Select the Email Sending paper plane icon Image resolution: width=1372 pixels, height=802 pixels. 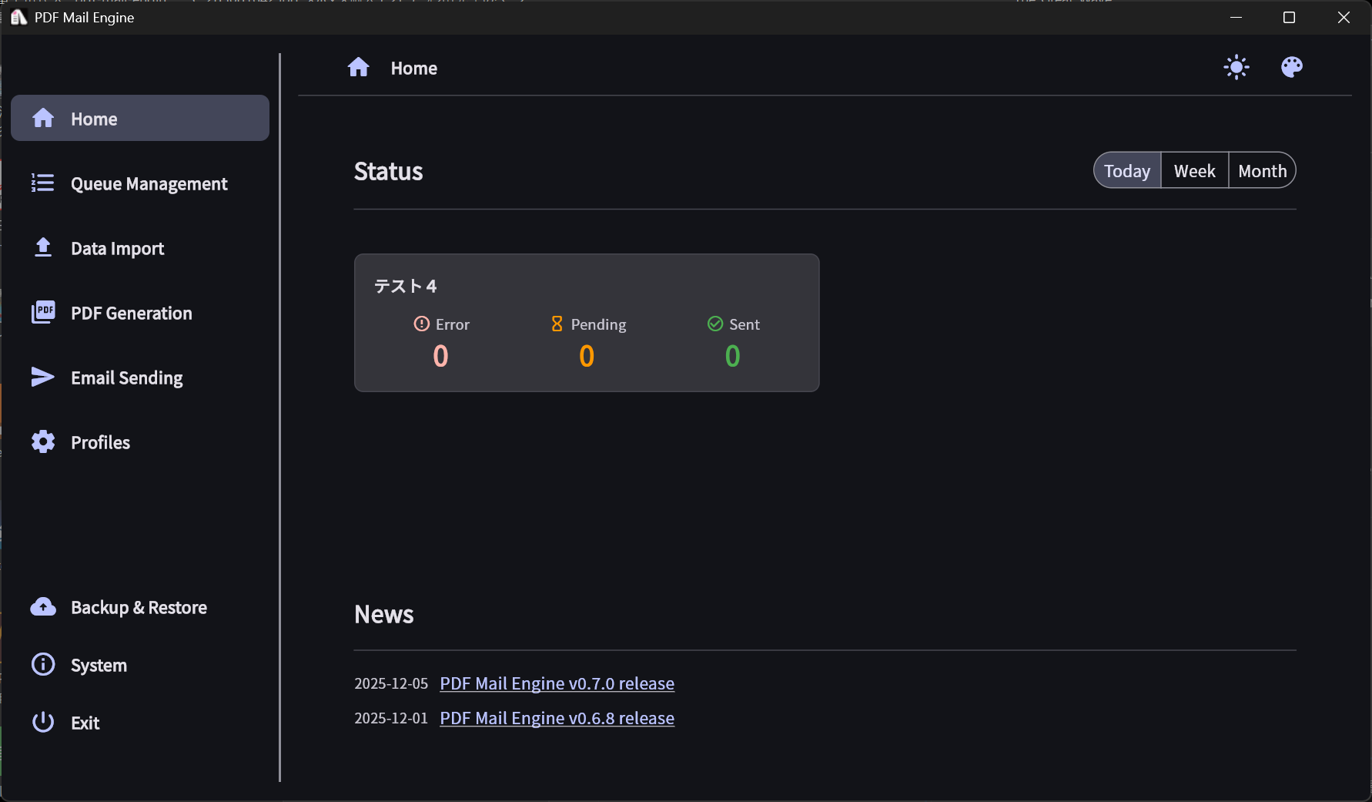[x=42, y=377]
